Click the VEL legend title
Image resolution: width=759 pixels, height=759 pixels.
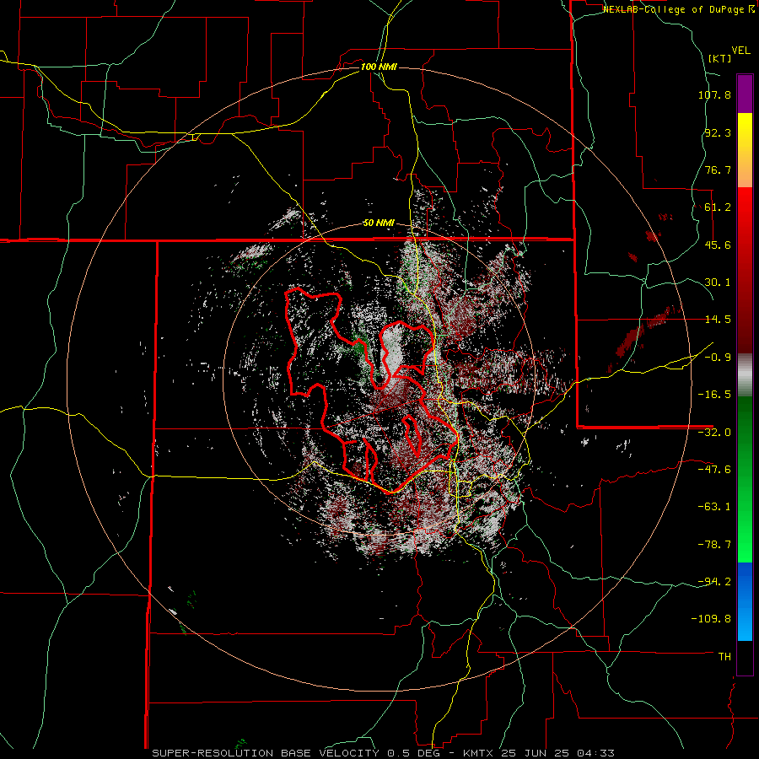tap(740, 51)
